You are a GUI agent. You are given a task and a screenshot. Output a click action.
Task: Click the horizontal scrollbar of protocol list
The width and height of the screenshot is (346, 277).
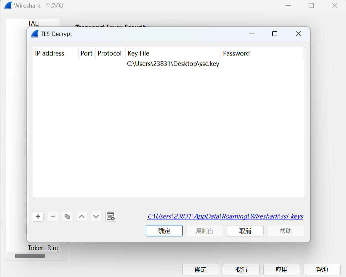pos(30,256)
